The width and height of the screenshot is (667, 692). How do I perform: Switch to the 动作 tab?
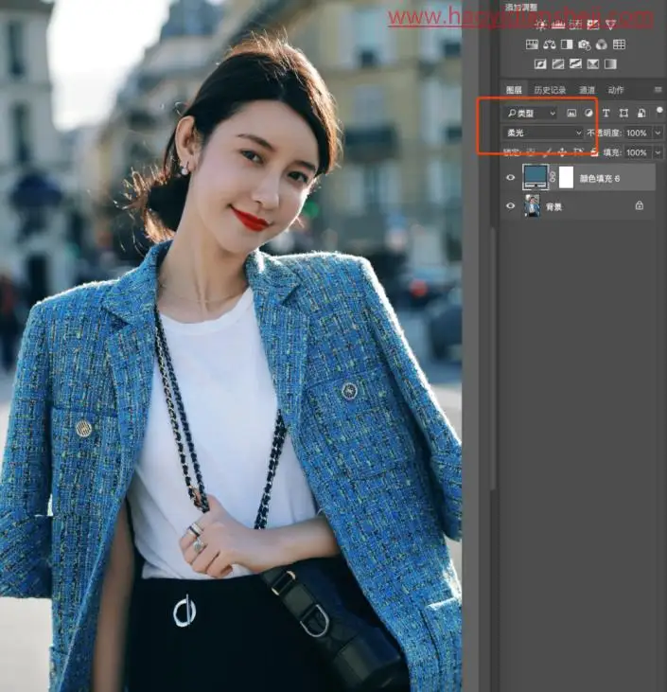click(x=616, y=90)
